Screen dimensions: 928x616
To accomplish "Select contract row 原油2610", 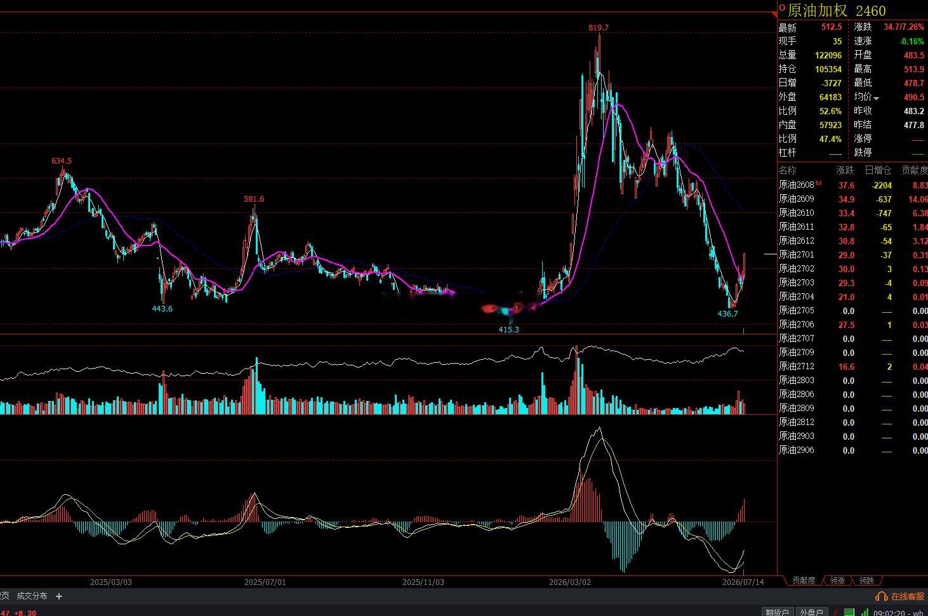I will point(853,213).
